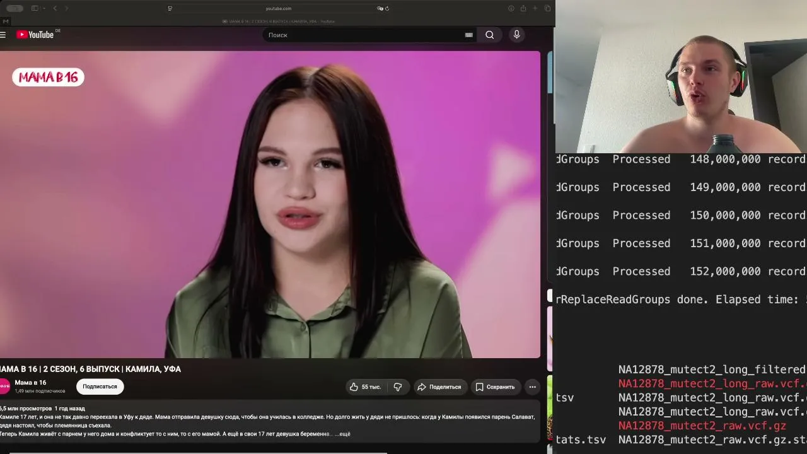Image resolution: width=807 pixels, height=454 pixels.
Task: Reload the page in Safari
Action: [386, 8]
